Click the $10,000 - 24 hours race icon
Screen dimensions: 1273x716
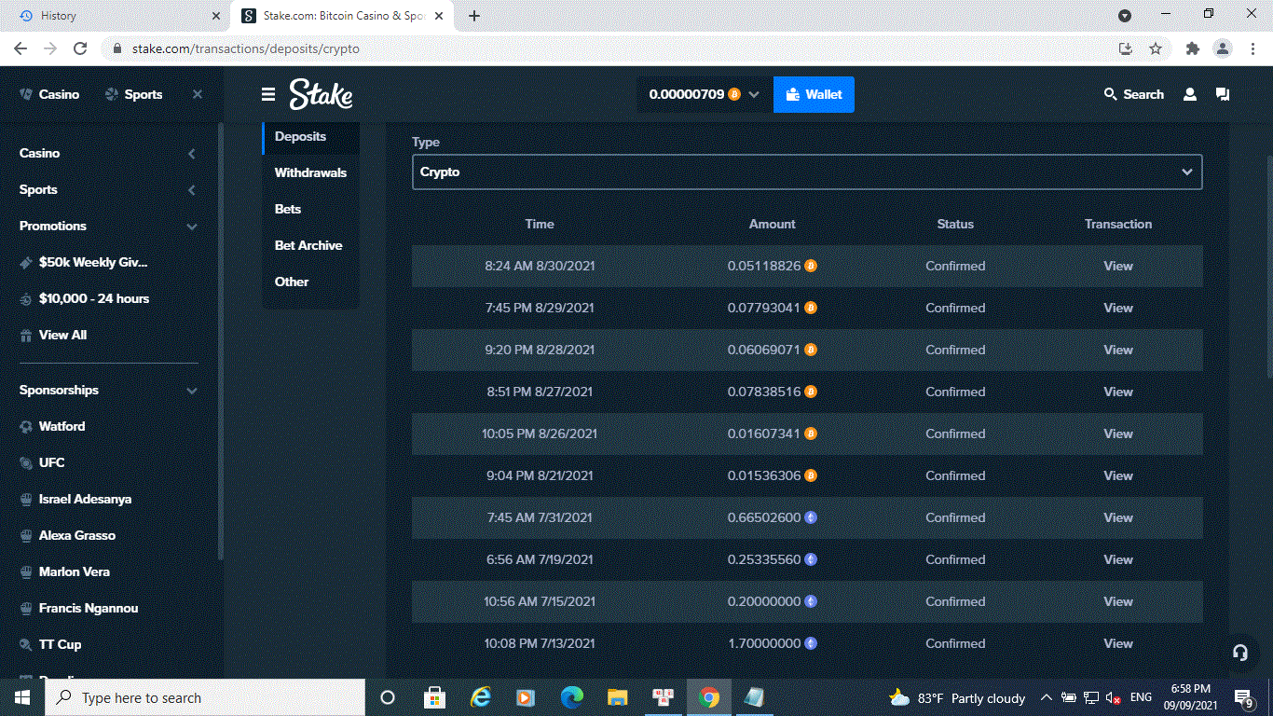[x=26, y=299]
